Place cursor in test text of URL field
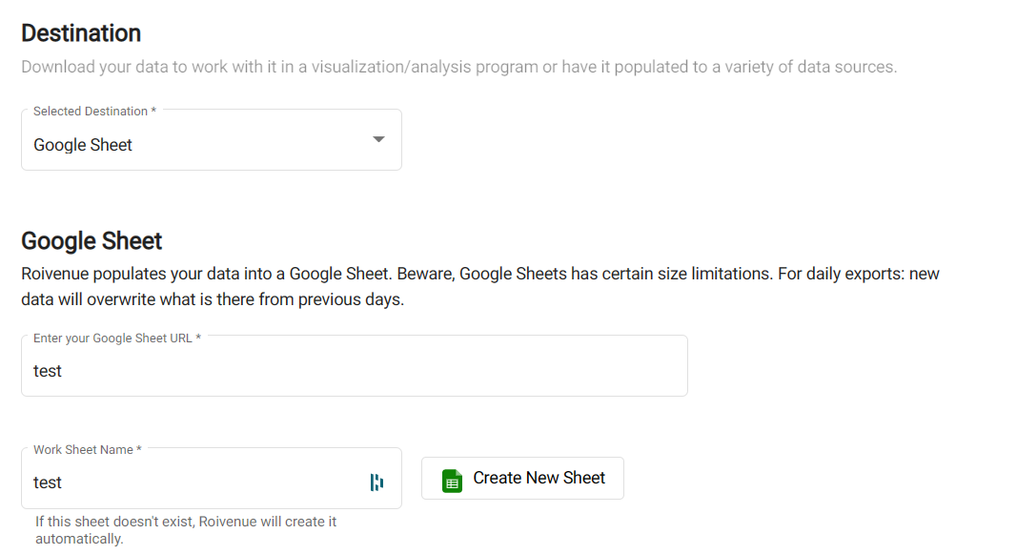Viewport: 1017px width, 554px height. 48,371
